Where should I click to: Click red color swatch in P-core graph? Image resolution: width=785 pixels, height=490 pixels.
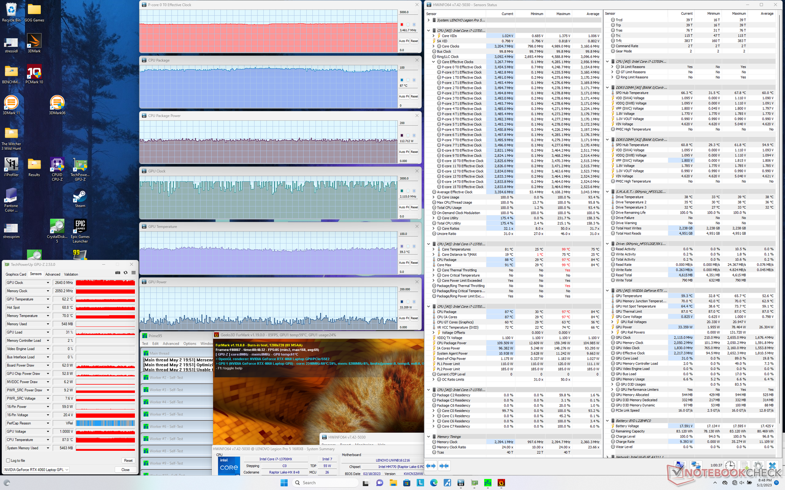[402, 25]
